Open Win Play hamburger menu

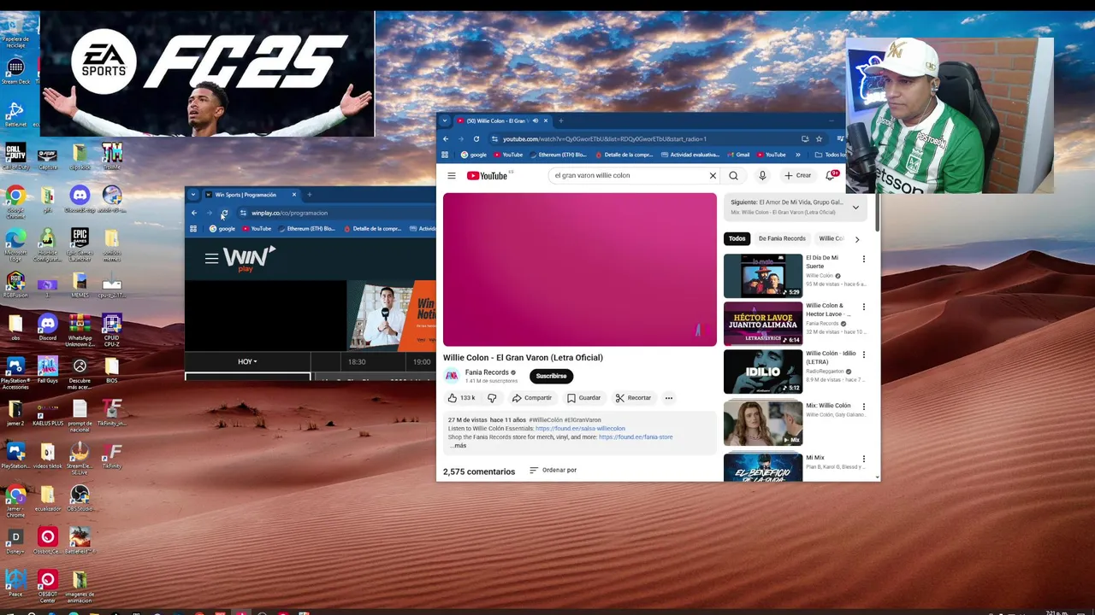(211, 259)
